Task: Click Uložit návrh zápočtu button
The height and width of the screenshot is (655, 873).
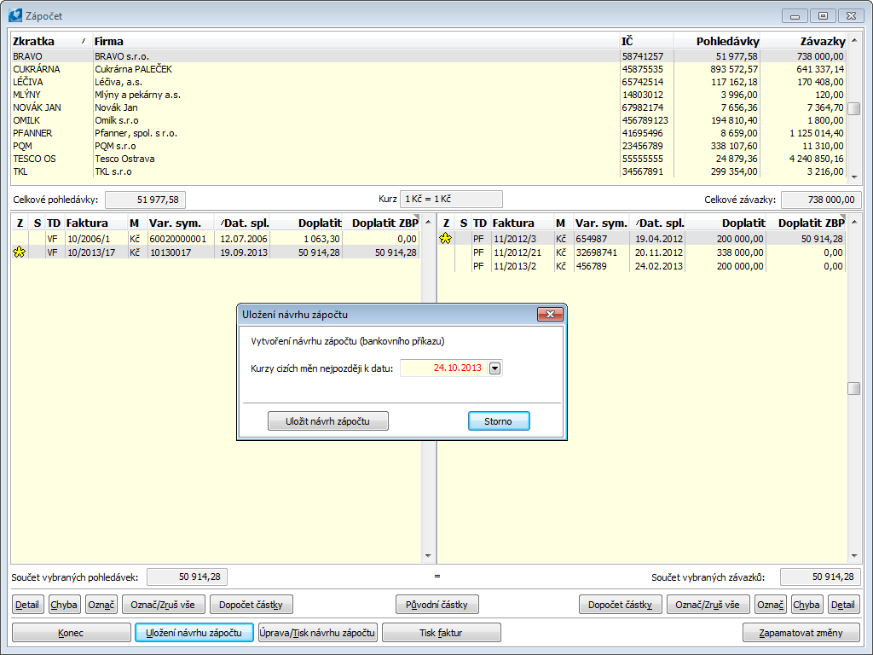Action: click(x=328, y=421)
